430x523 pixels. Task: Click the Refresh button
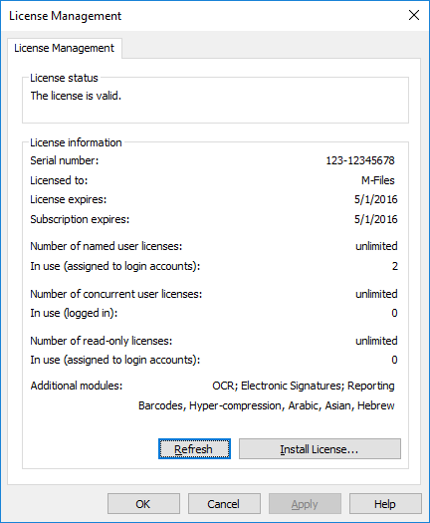tap(194, 449)
